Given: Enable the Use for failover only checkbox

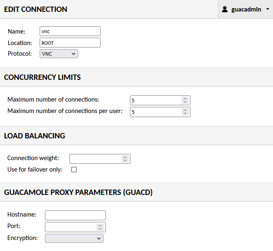Looking at the screenshot, I should (x=74, y=170).
